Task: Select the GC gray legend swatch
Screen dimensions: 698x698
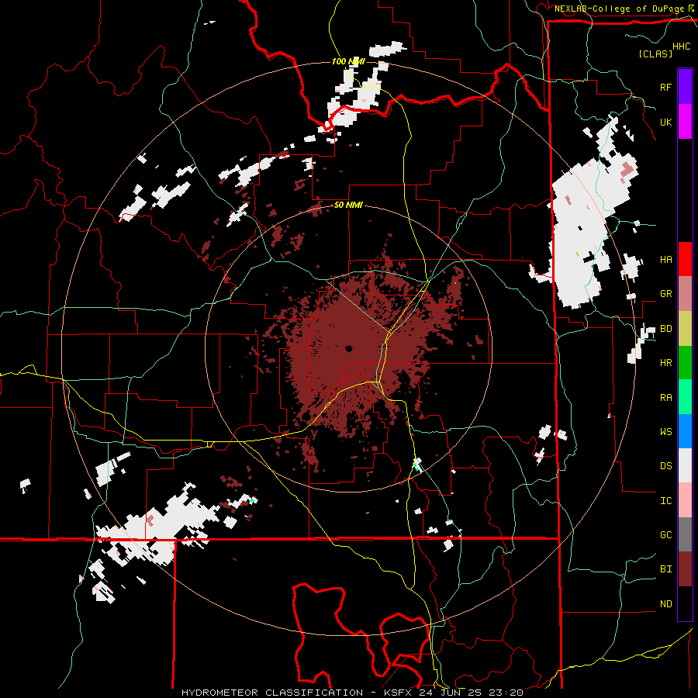Action: (x=685, y=534)
